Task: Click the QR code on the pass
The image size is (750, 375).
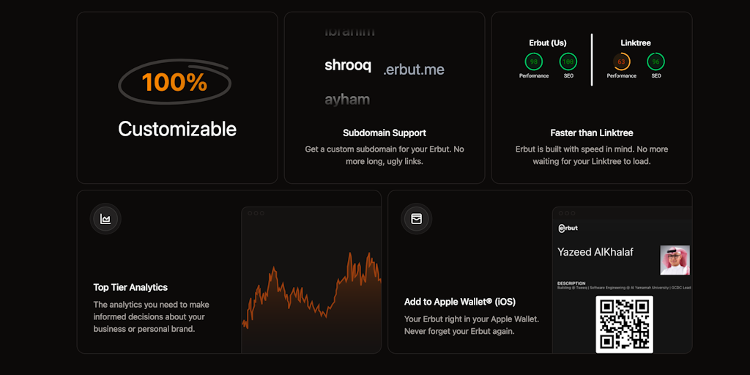Action: click(x=624, y=324)
